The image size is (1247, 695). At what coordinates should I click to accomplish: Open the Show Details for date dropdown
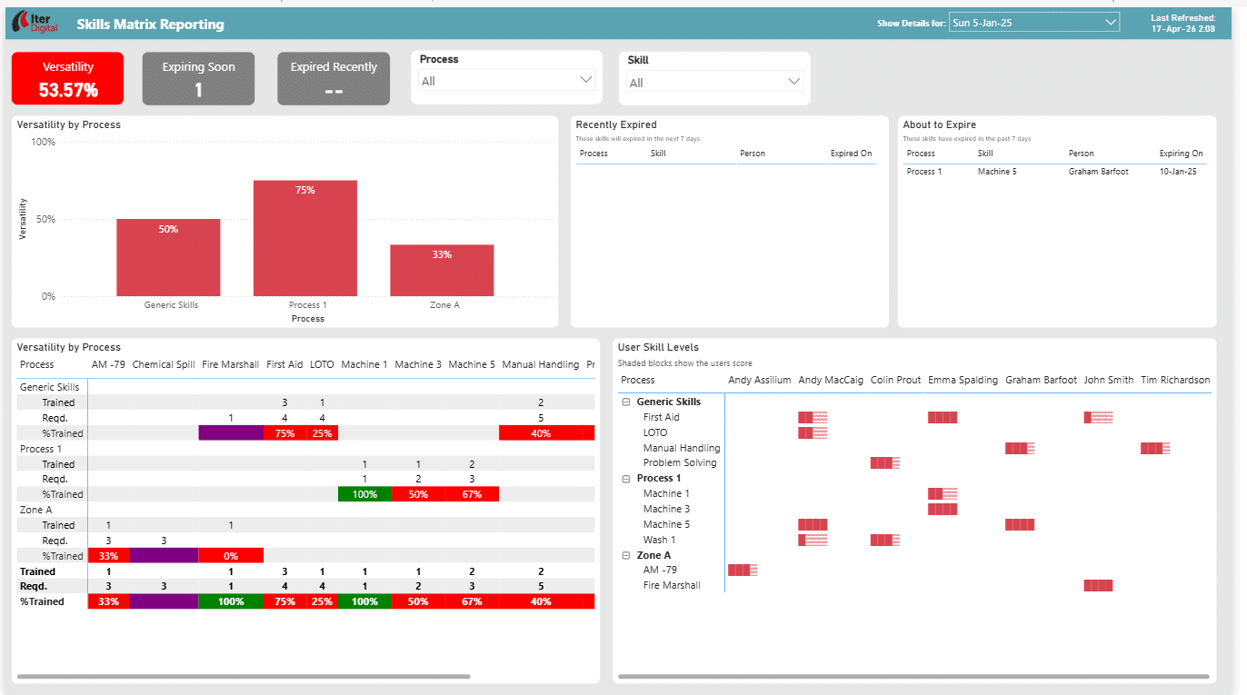point(1033,24)
